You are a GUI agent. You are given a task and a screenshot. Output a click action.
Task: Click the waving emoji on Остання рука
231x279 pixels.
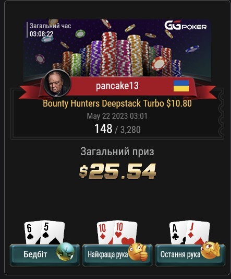coord(211,250)
